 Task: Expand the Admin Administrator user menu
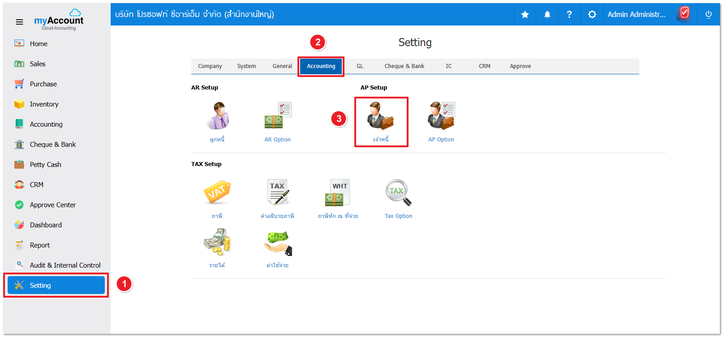coord(636,15)
